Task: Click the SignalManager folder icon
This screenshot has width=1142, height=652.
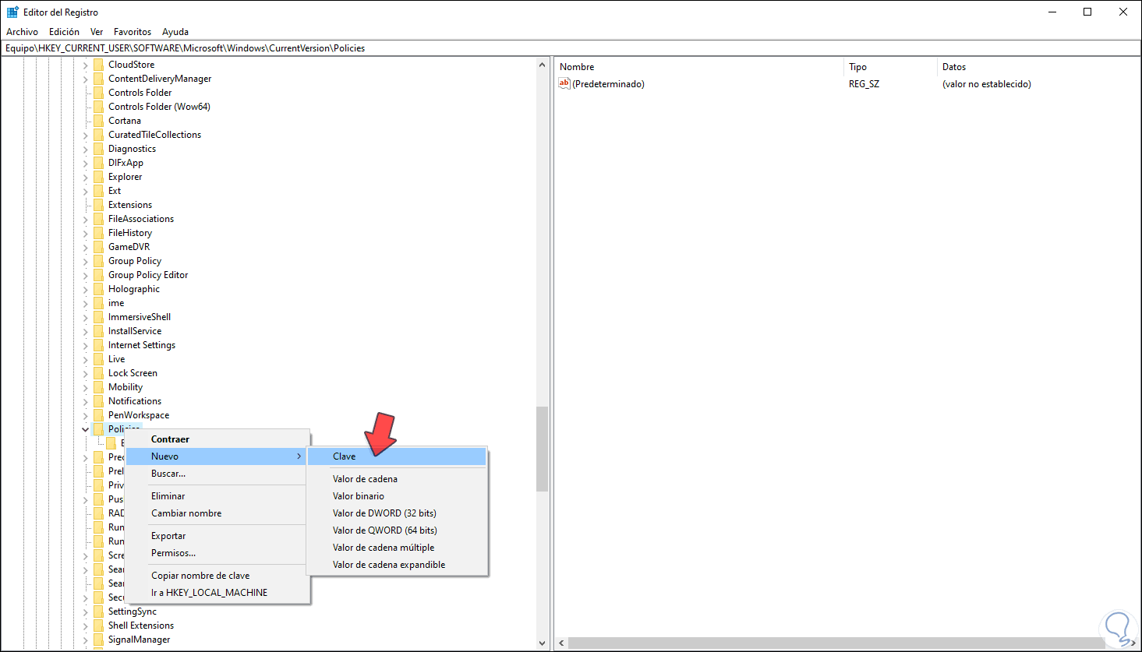Action: point(98,640)
